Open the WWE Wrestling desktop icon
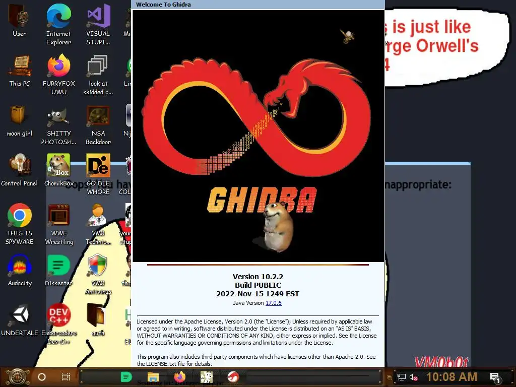Screen dimensions: 516x387 (x=58, y=224)
